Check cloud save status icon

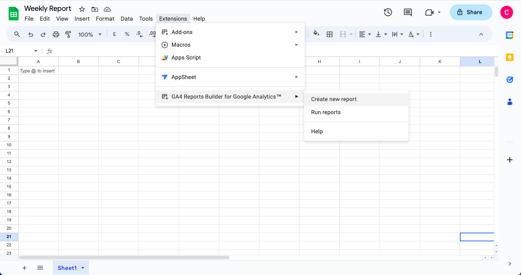[107, 9]
